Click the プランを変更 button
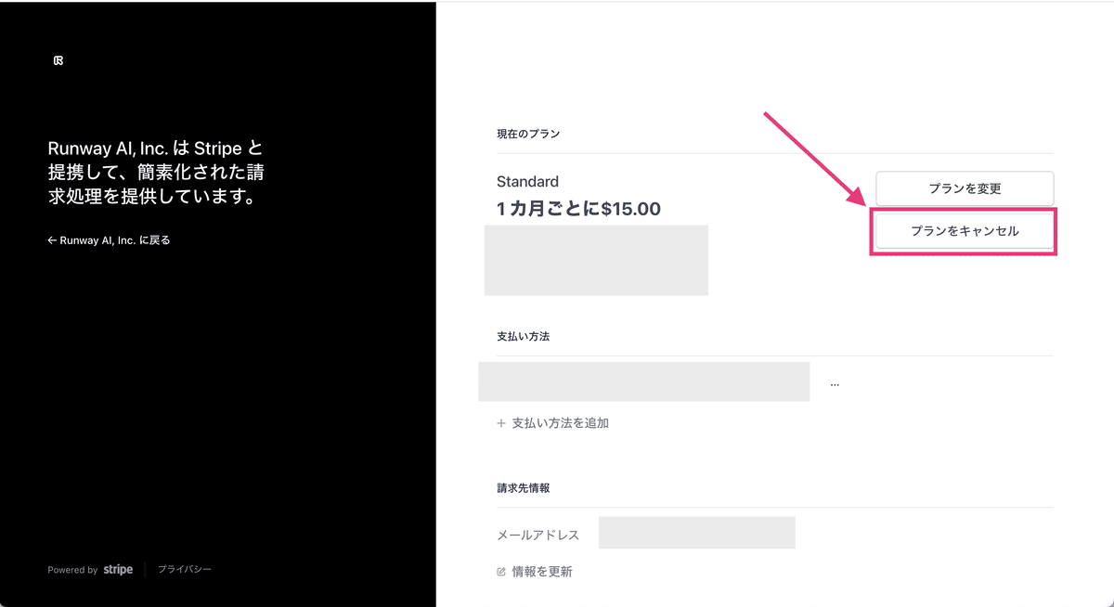 965,188
